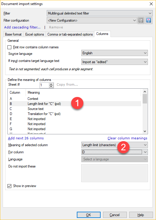Enable First row contains column names
This screenshot has height=220, width=156.
pos(10,47)
